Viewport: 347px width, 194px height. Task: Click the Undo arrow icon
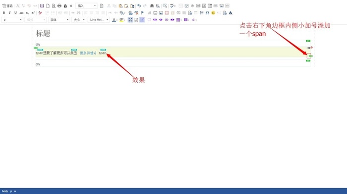coord(139,6)
